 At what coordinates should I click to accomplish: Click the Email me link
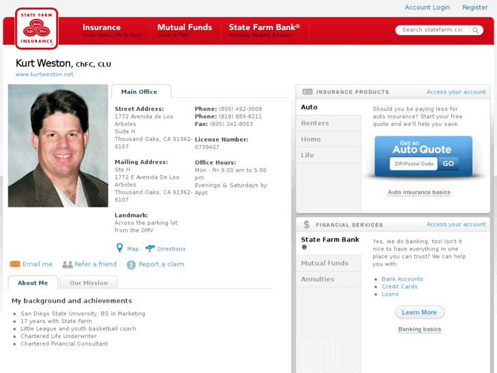coord(38,264)
